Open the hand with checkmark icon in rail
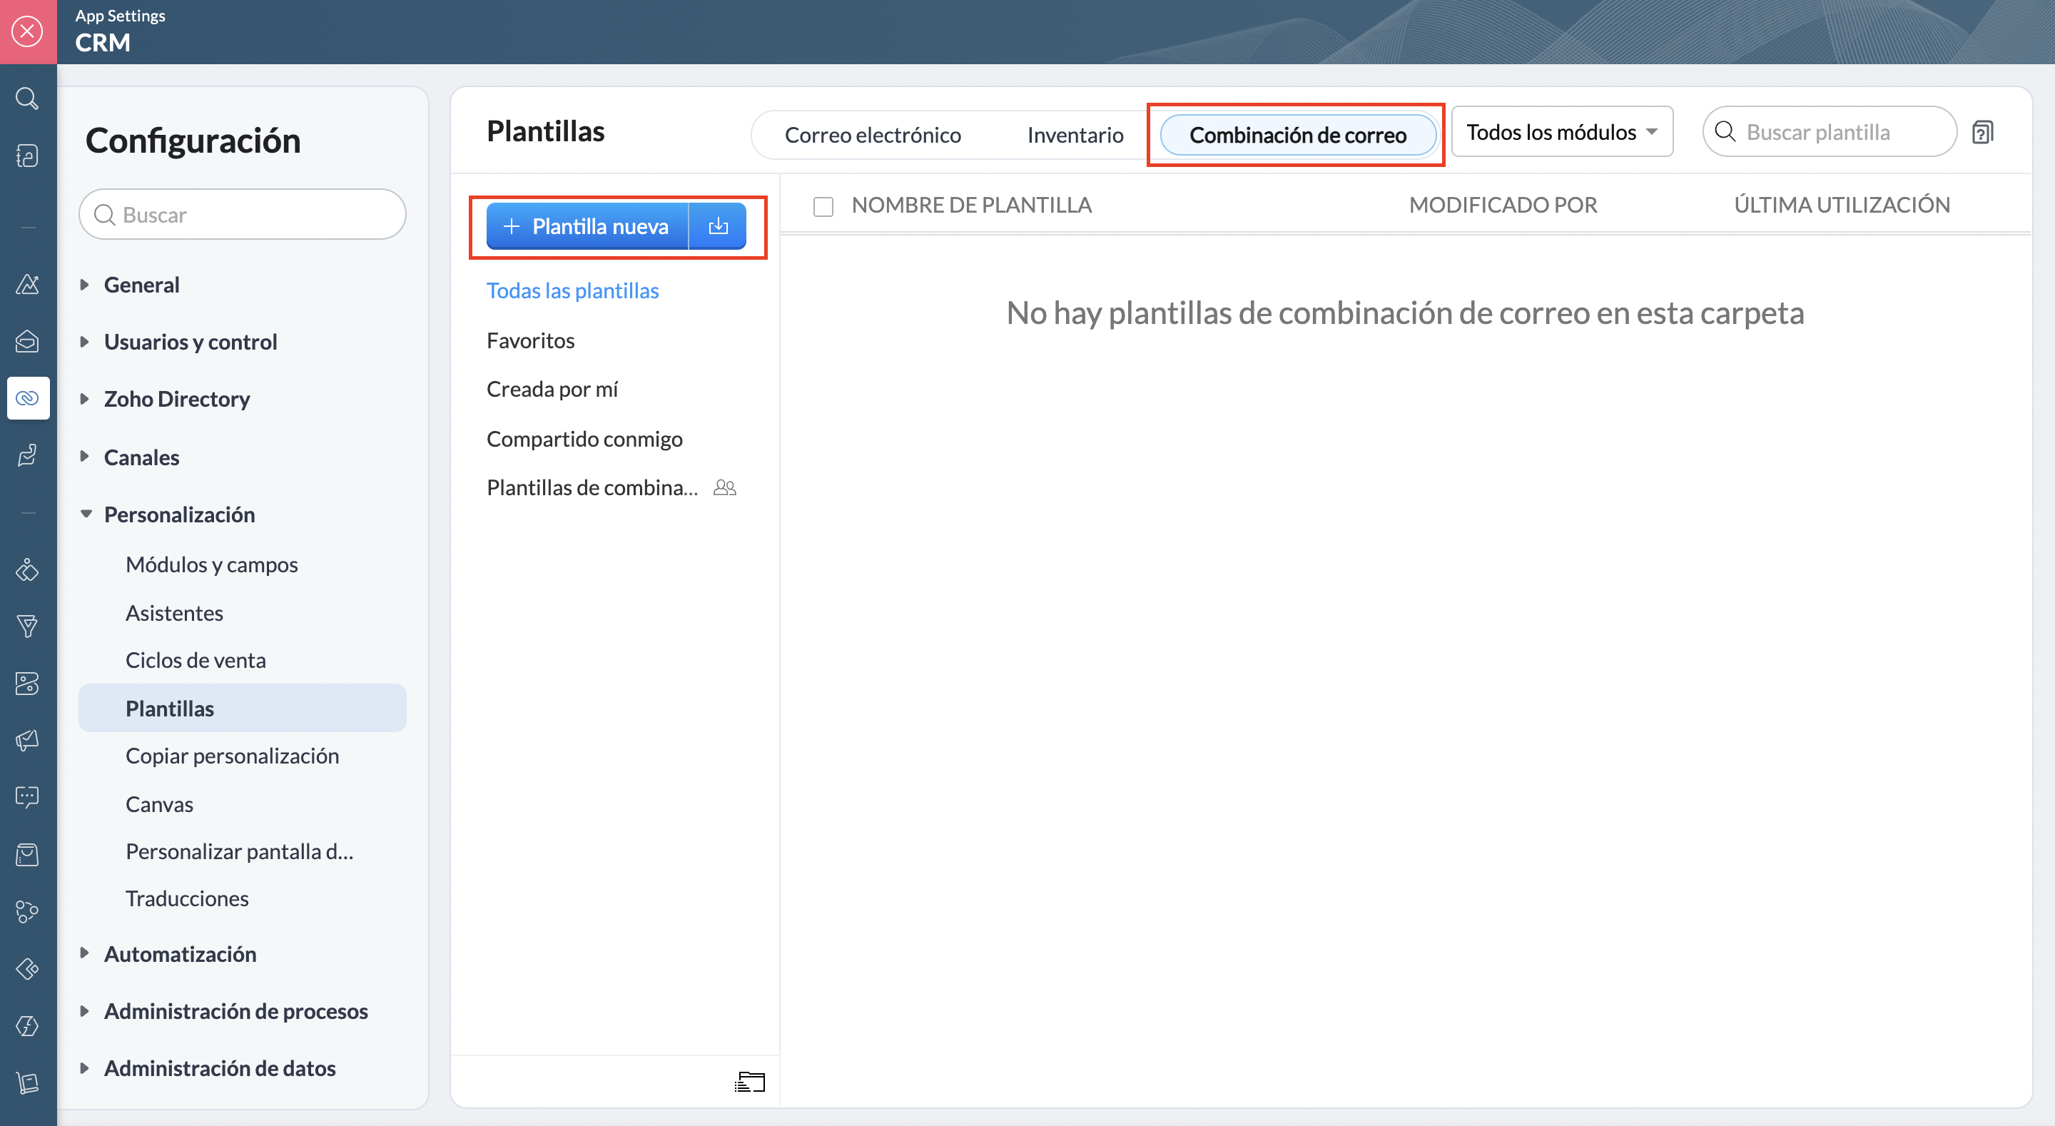2055x1126 pixels. pyautogui.click(x=27, y=455)
